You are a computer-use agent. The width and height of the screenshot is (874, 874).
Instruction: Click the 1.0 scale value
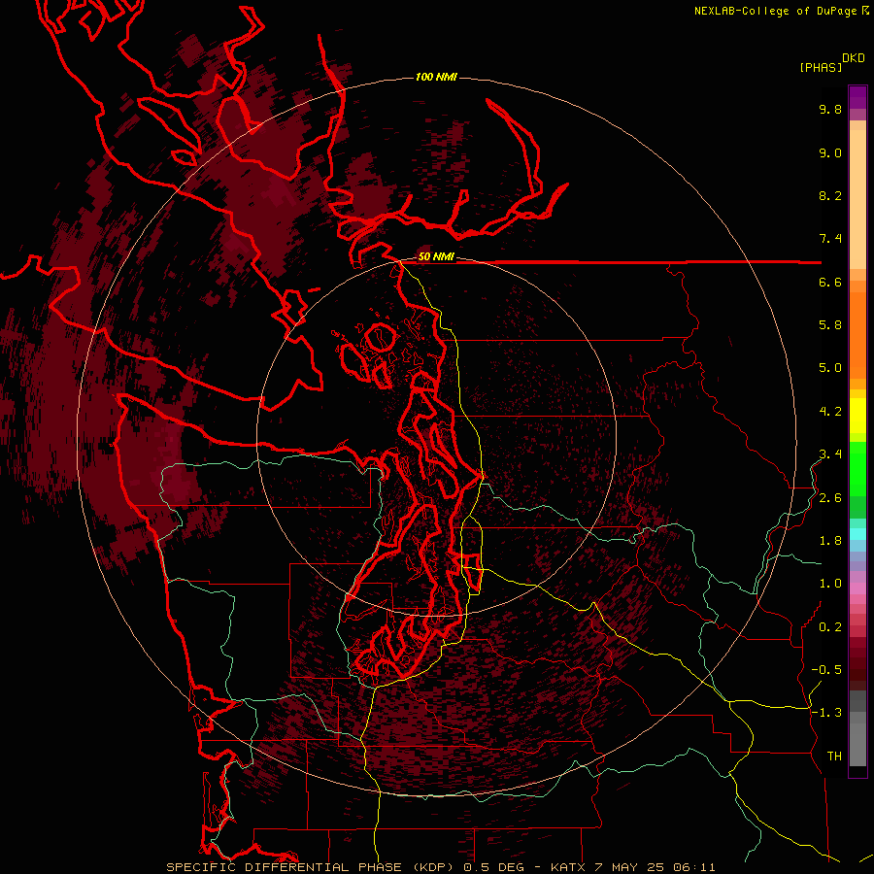830,584
